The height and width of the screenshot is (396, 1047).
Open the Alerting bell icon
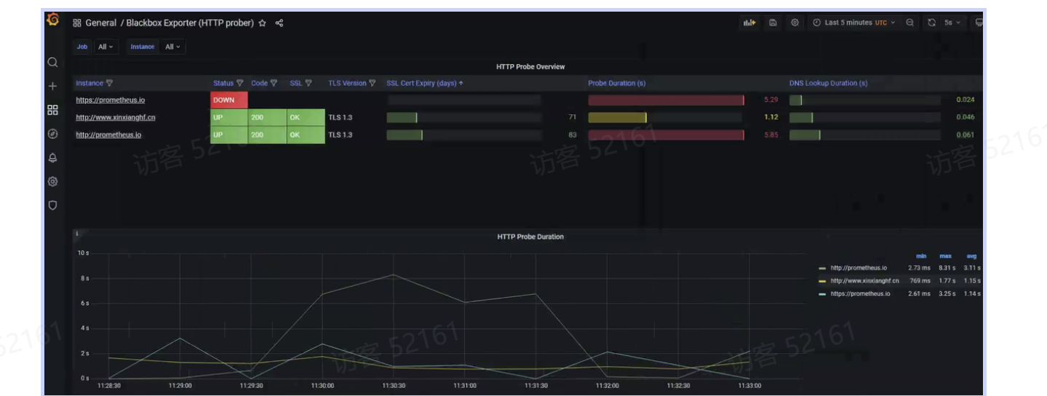pyautogui.click(x=52, y=158)
